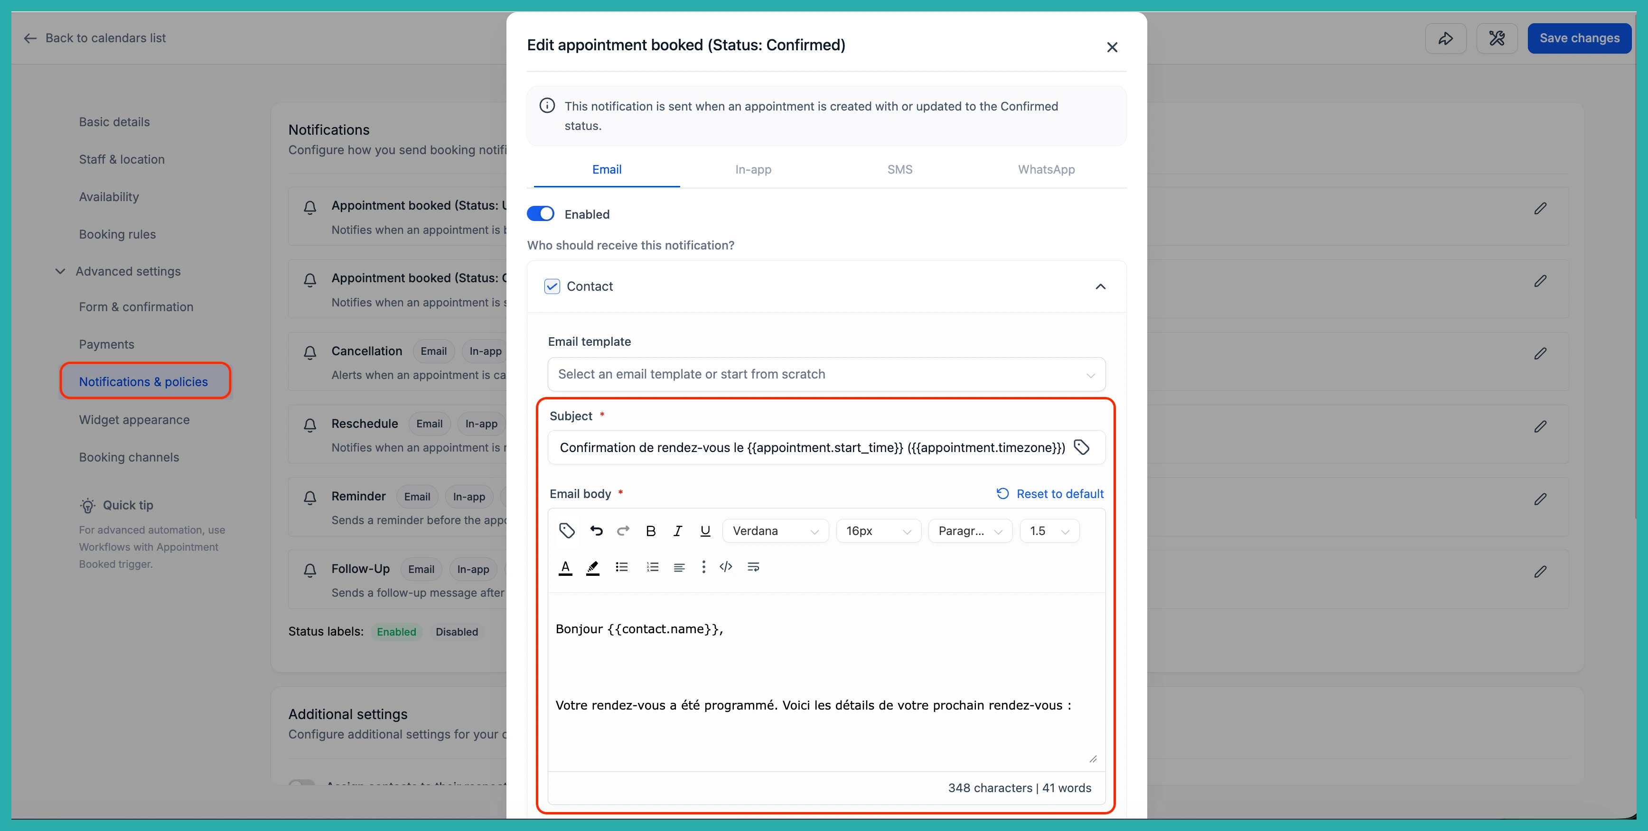The width and height of the screenshot is (1648, 831).
Task: Click the tag icon in Subject field
Action: click(1082, 447)
